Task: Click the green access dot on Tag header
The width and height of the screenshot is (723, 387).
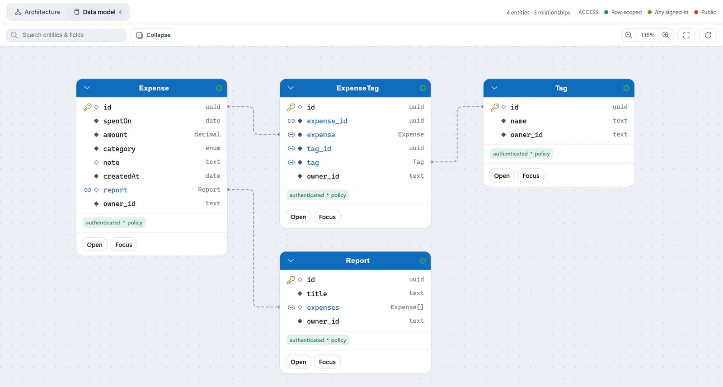Action: tap(626, 88)
